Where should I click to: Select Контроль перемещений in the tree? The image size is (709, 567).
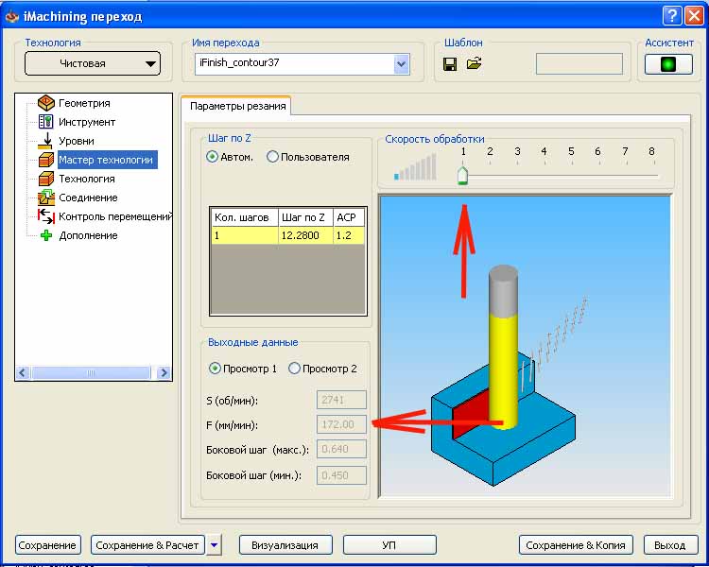tap(115, 216)
